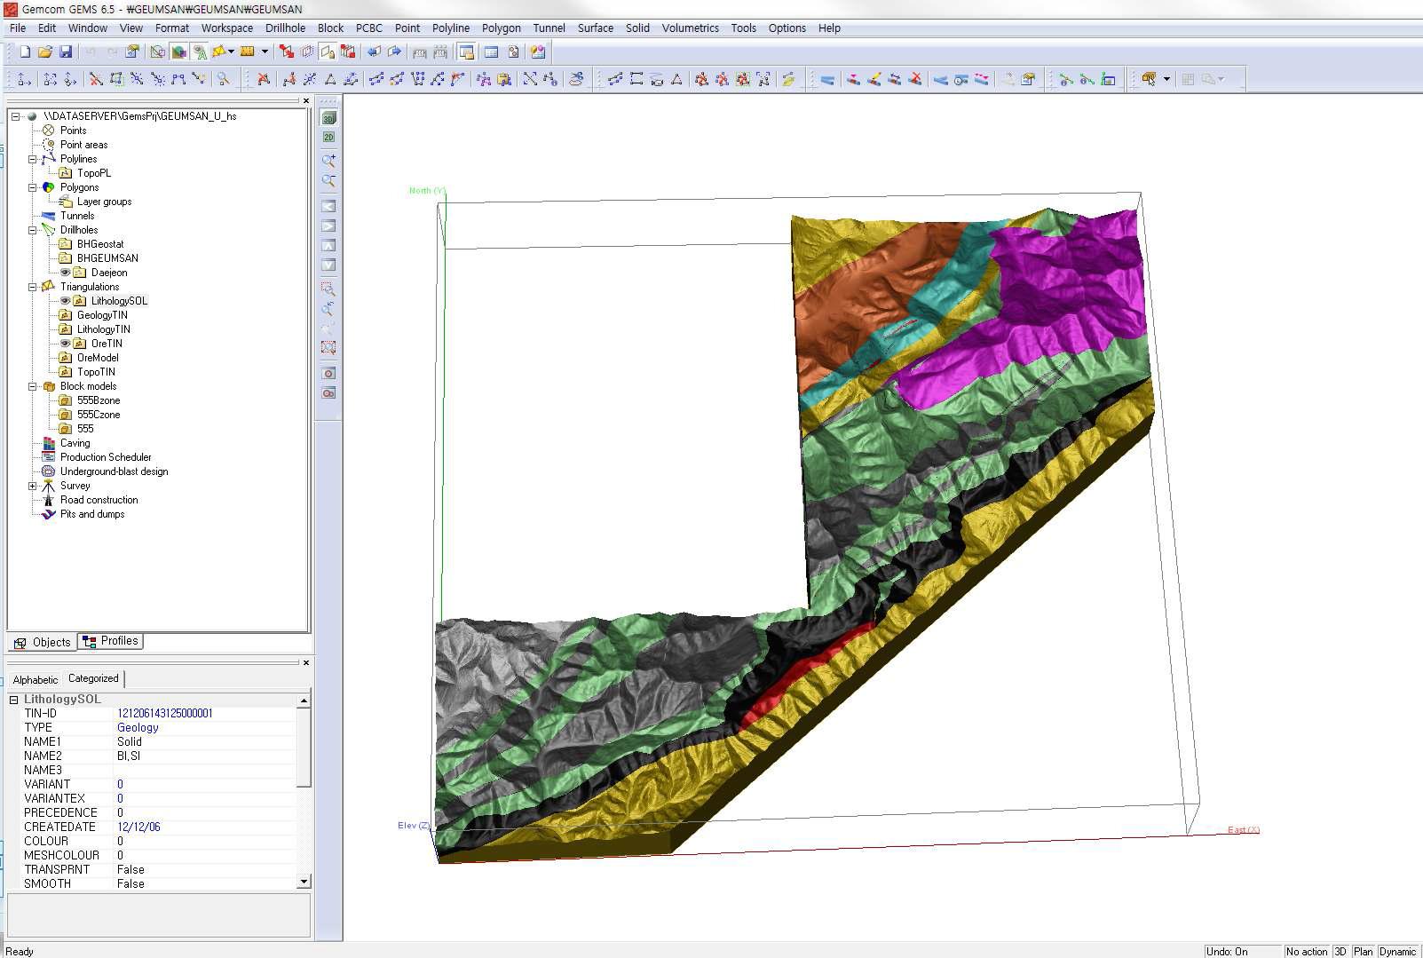Click the New file toolbar icon
This screenshot has height=958, width=1423.
click(25, 51)
